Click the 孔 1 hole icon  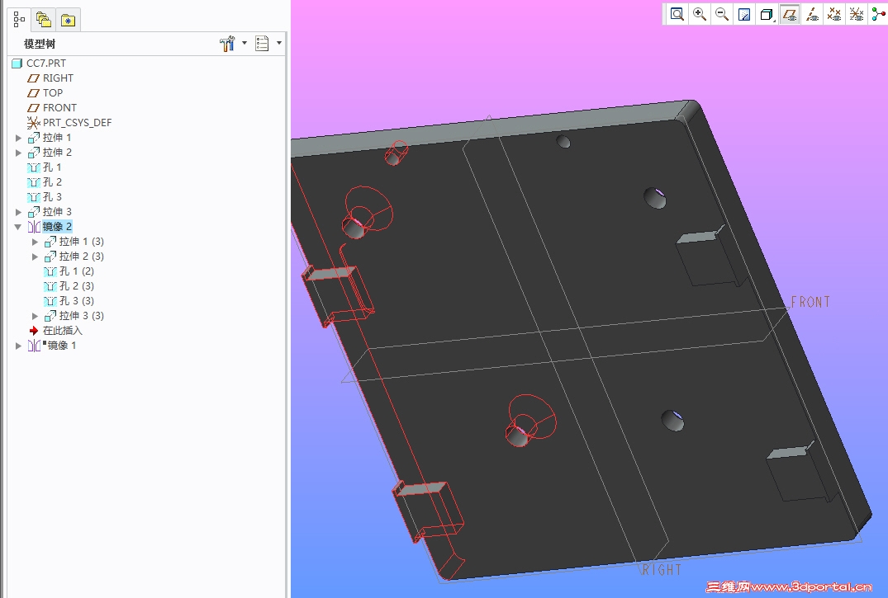(x=33, y=167)
